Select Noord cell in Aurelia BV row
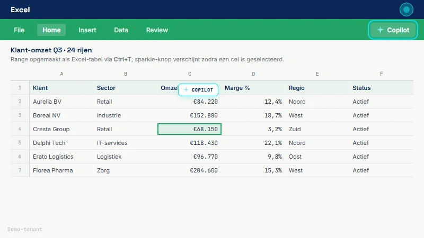The image size is (424, 238). [x=317, y=102]
